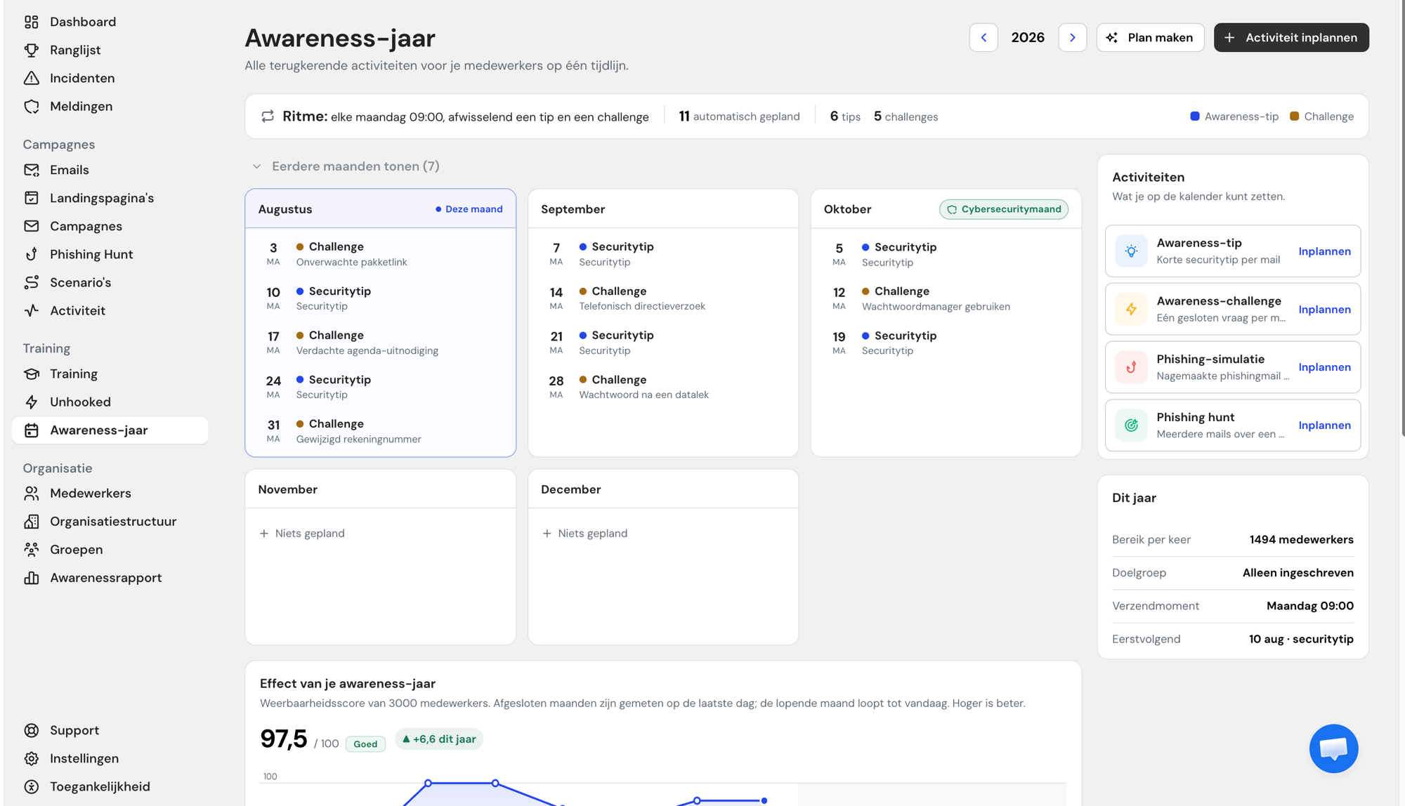The width and height of the screenshot is (1405, 806).
Task: Click the Unhooked lightning icon
Action: coord(32,402)
